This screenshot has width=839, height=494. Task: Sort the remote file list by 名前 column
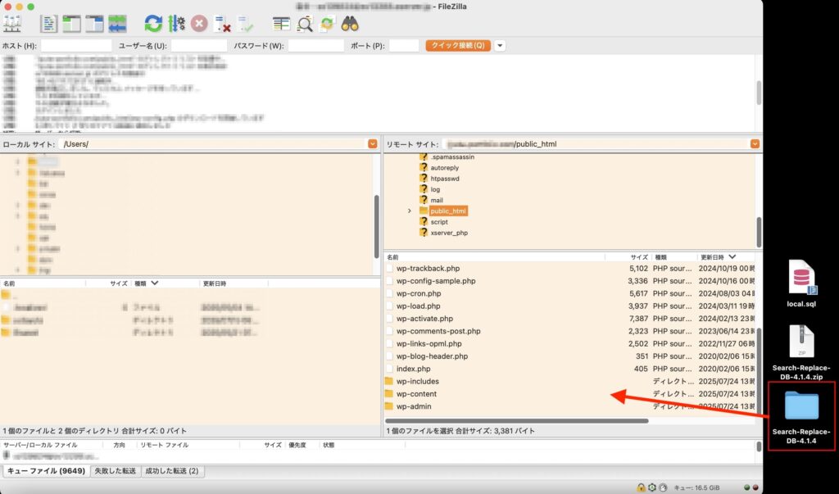[x=392, y=257]
